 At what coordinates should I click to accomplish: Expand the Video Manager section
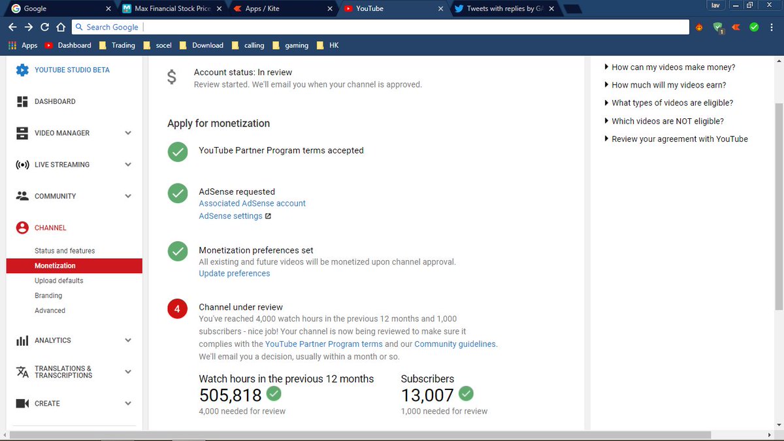click(128, 133)
